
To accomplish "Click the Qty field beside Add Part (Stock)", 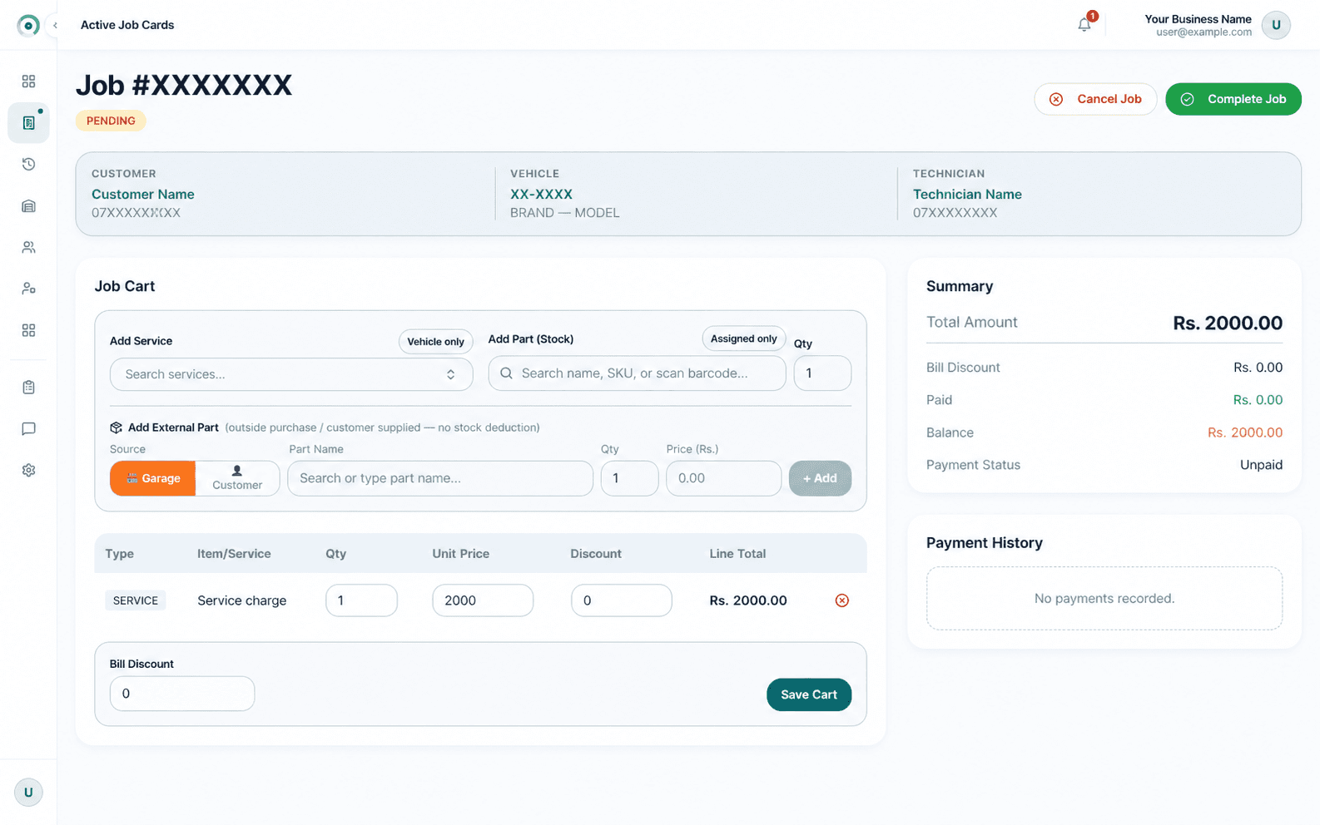I will tap(822, 373).
